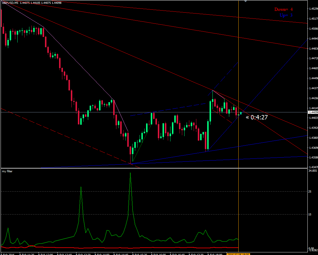The height and width of the screenshot is (255, 318).
Task: Click the 8 Feb 15:20 time axis label
Action: (140, 254)
